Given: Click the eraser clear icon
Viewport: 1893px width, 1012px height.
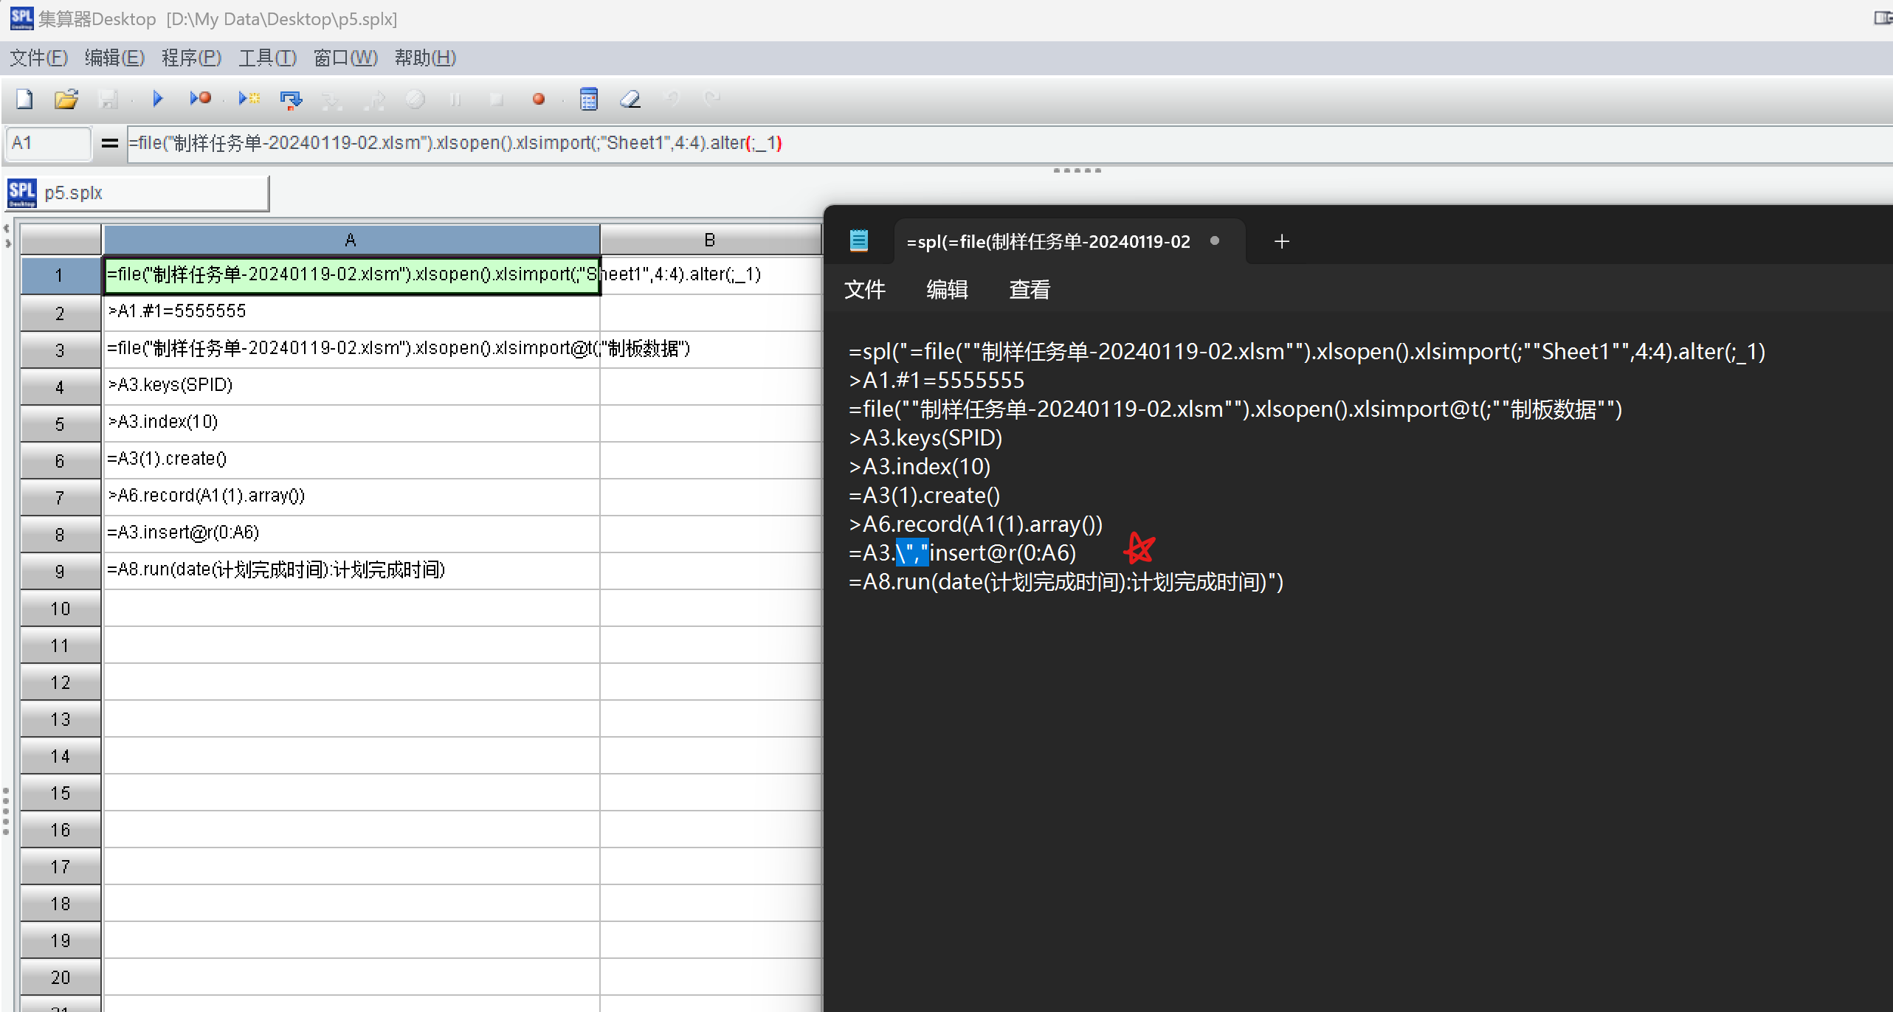Looking at the screenshot, I should [x=630, y=99].
